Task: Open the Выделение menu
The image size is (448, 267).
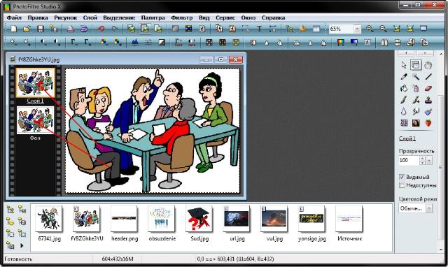Action: [119, 17]
